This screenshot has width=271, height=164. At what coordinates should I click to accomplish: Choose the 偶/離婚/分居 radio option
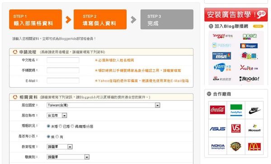click(x=72, y=126)
